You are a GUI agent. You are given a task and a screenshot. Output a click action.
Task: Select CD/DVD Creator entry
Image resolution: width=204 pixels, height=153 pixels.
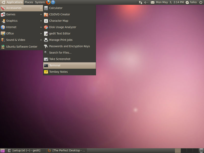(x=69, y=15)
